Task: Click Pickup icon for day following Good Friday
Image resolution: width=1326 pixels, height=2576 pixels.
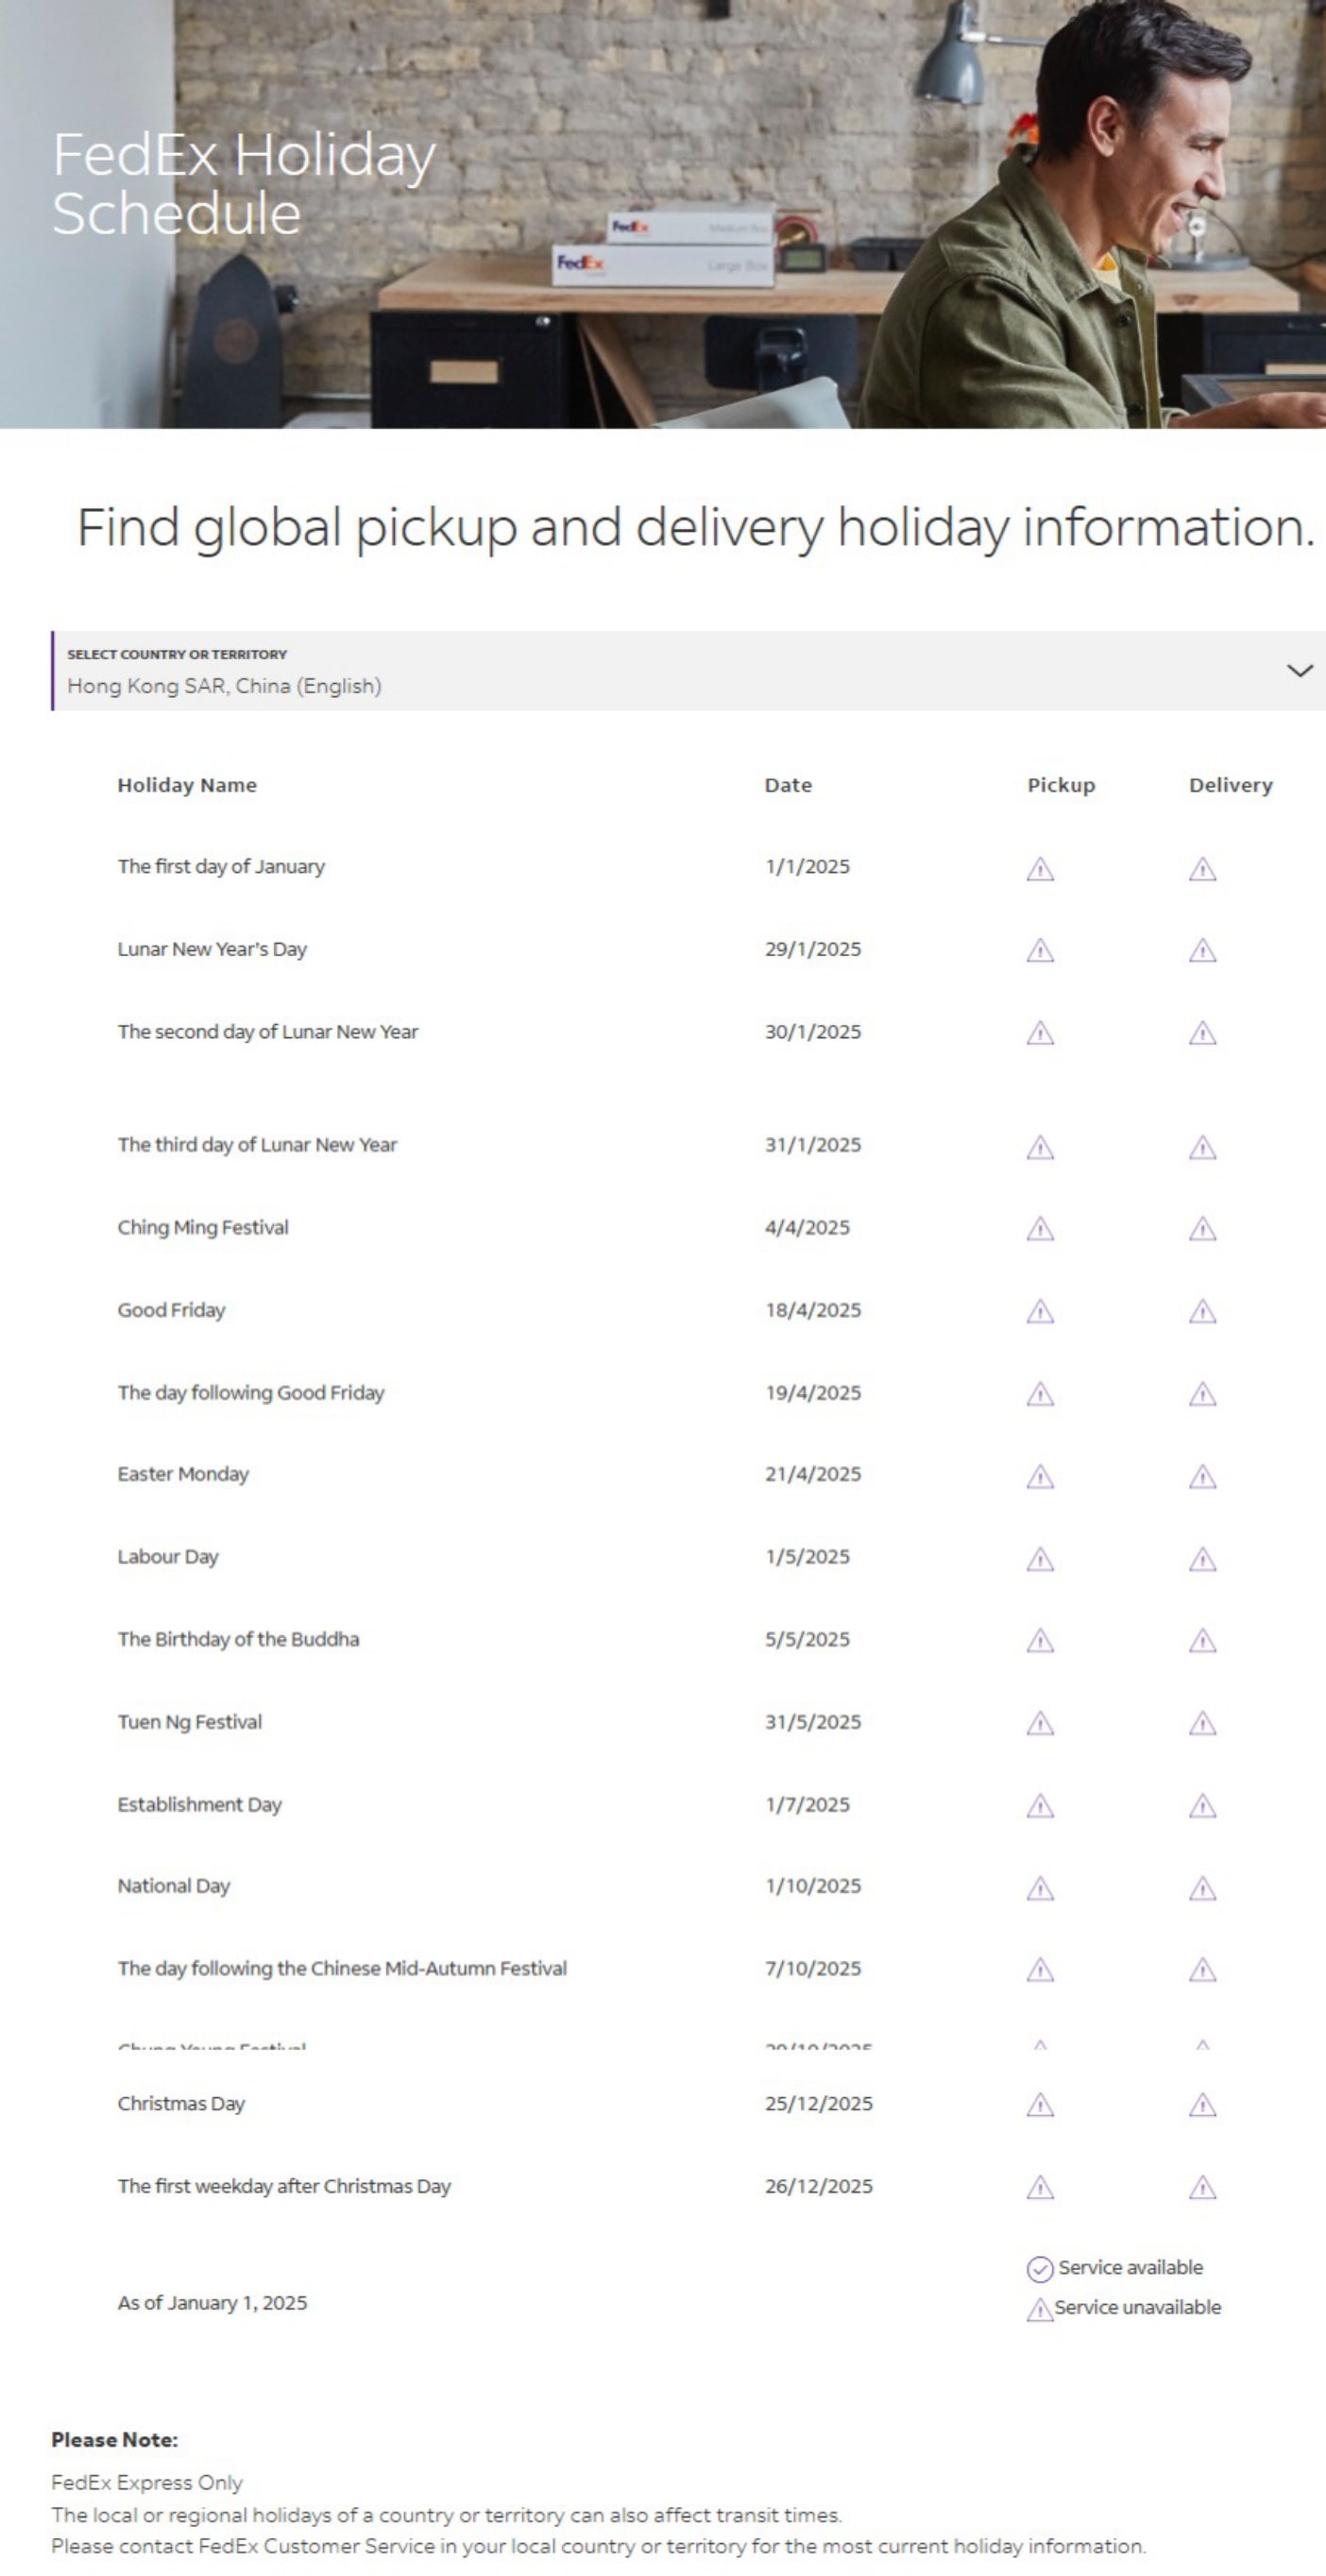Action: pos(1040,1394)
